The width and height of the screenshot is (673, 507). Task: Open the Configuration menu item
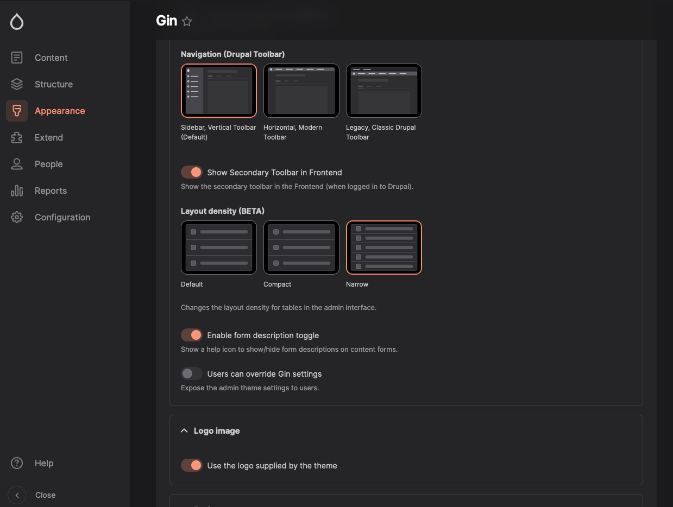(x=62, y=217)
